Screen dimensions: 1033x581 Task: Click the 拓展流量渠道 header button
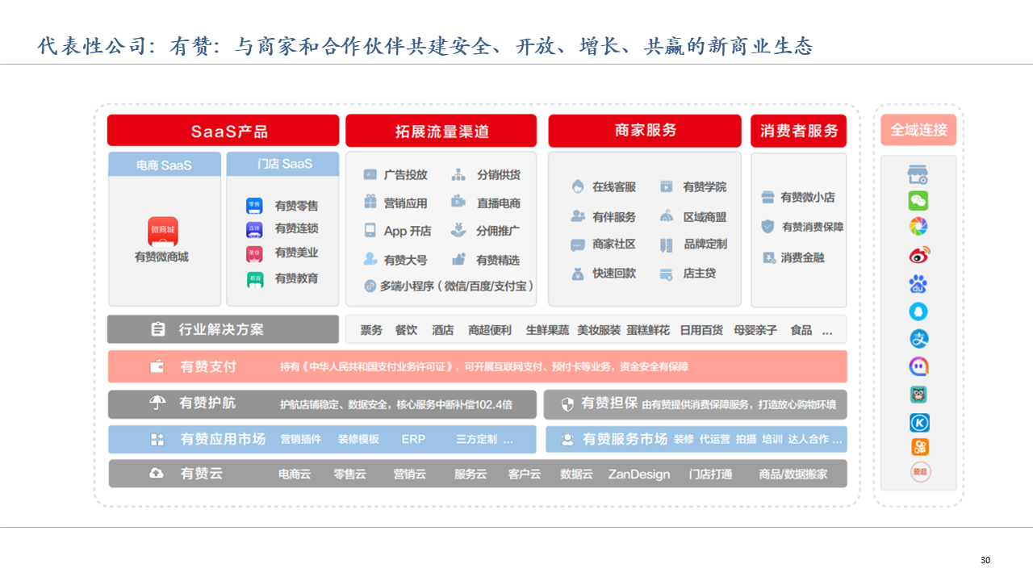pos(441,131)
